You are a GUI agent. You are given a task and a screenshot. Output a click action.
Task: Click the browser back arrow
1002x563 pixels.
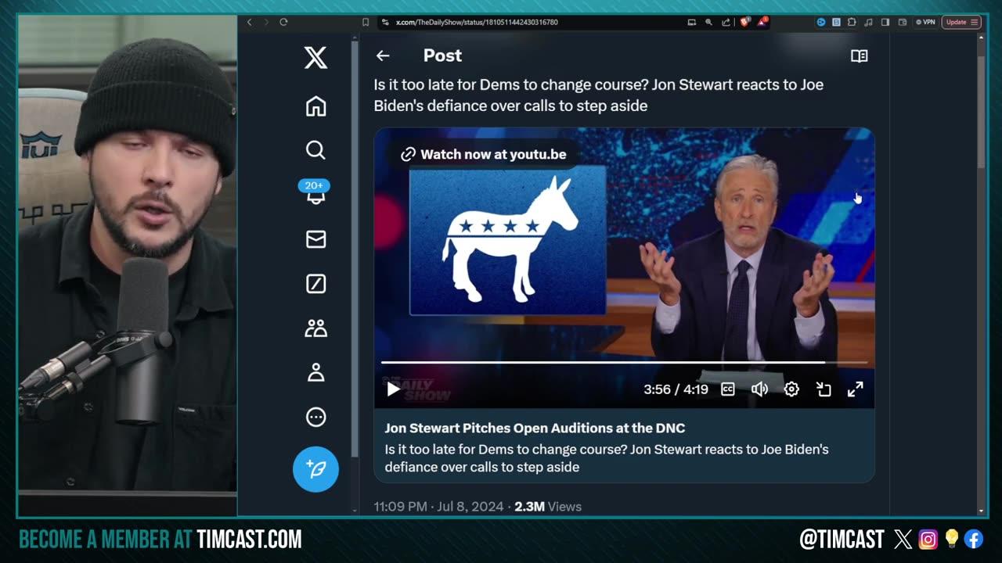click(250, 22)
